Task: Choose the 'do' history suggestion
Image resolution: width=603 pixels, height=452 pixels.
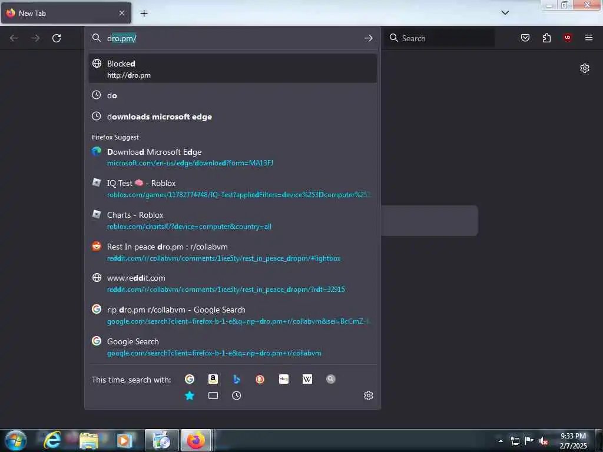Action: click(x=233, y=95)
